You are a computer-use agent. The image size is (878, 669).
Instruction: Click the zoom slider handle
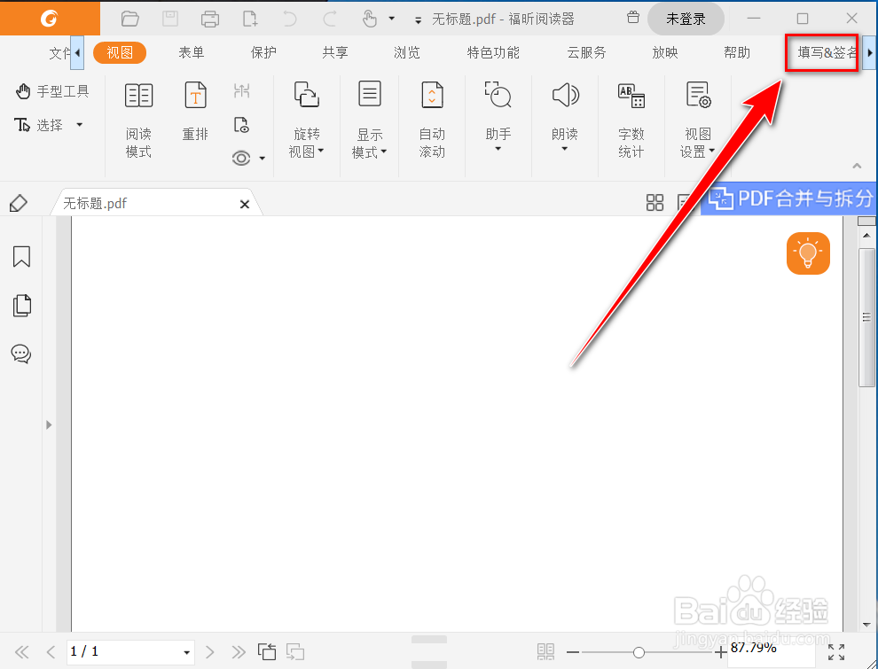point(639,652)
